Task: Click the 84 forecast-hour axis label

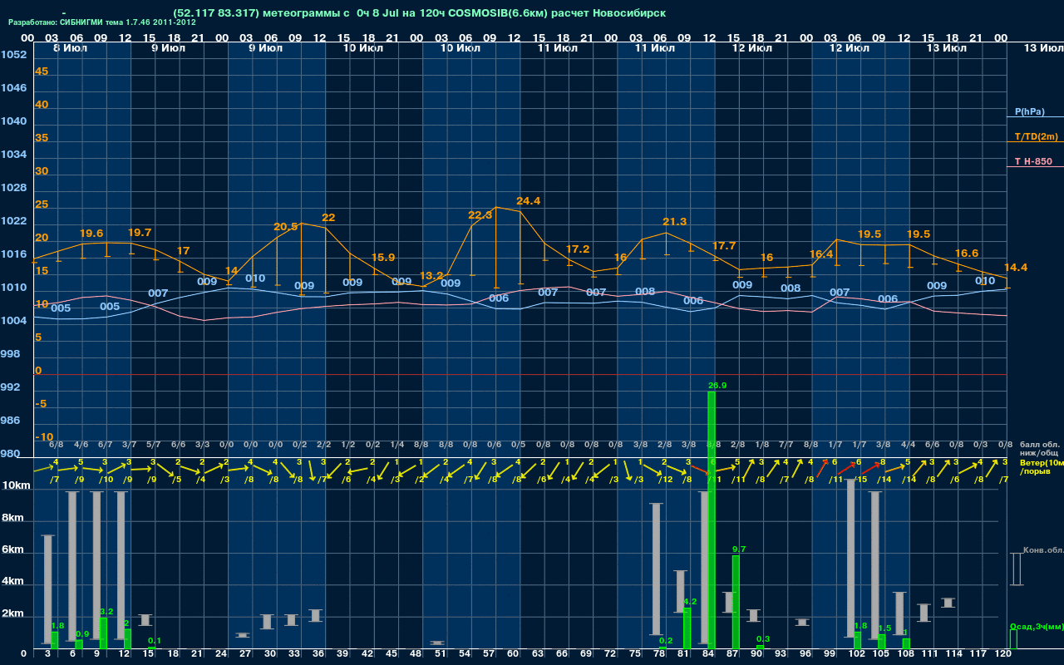Action: pyautogui.click(x=709, y=655)
